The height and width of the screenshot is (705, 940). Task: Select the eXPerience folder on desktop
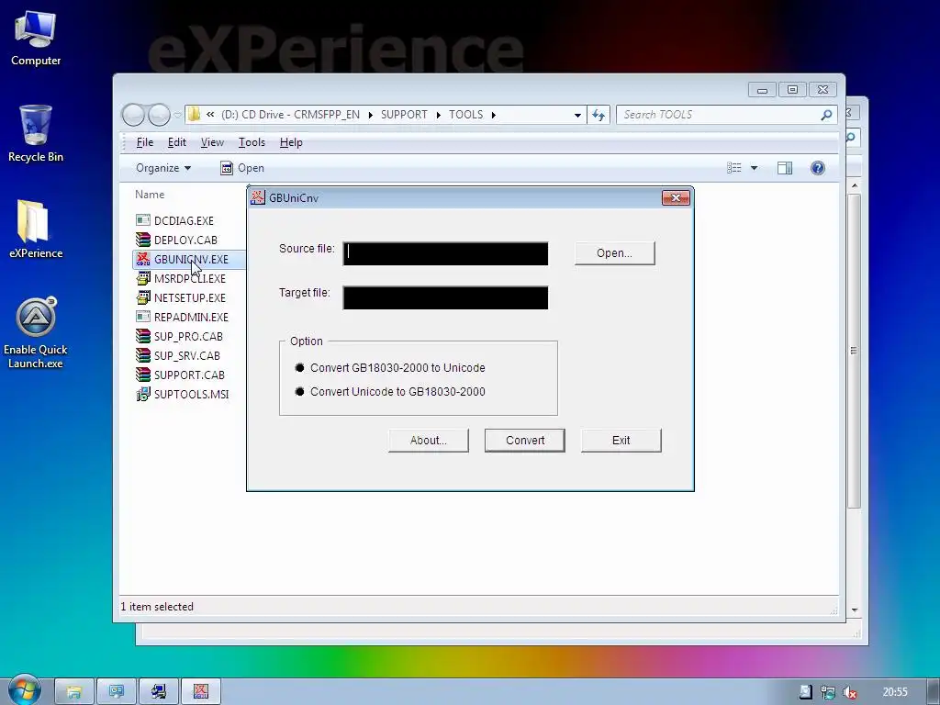coord(36,229)
